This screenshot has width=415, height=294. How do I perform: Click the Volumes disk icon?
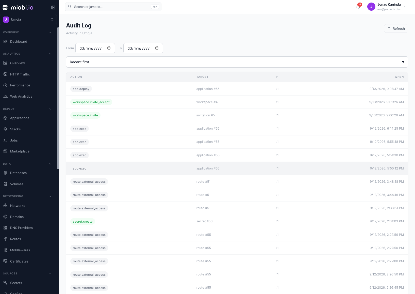5,184
